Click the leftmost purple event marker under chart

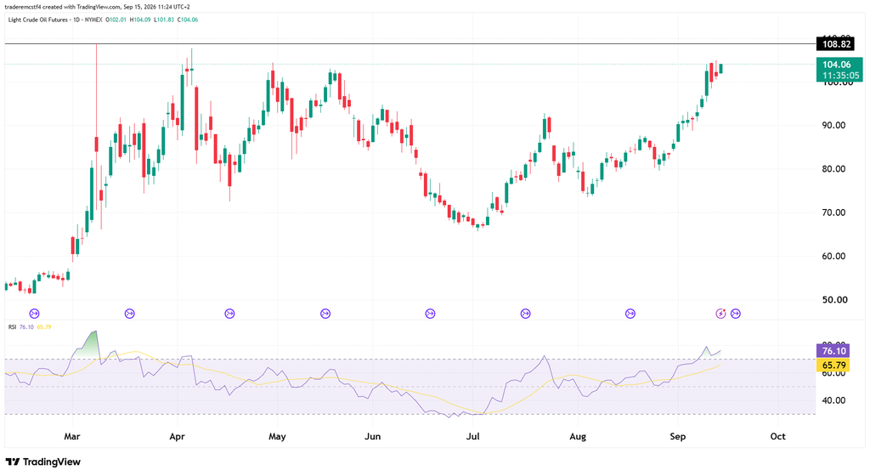(34, 314)
